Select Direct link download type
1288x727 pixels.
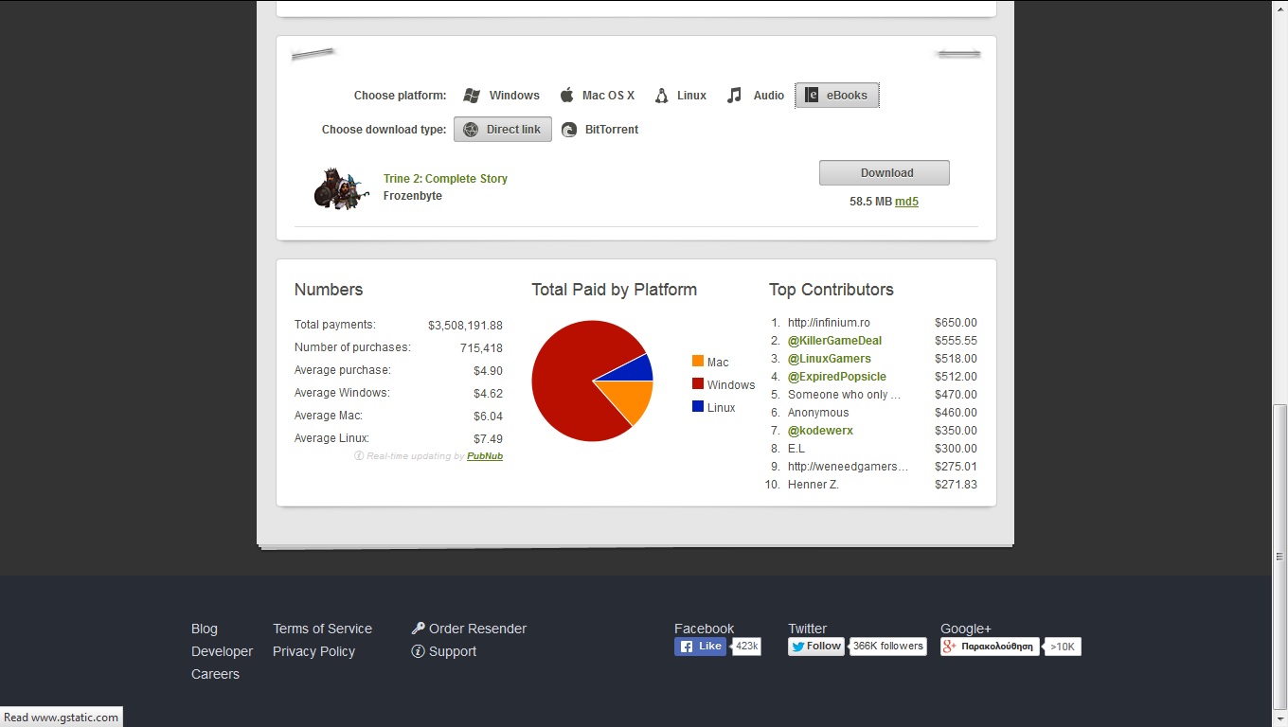503,130
